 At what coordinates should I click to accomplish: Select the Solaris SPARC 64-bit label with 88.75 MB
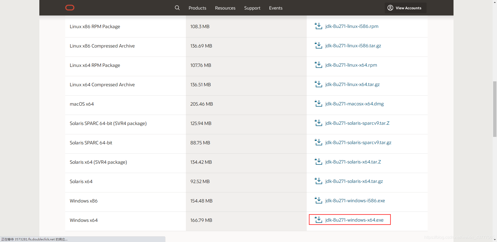point(91,143)
